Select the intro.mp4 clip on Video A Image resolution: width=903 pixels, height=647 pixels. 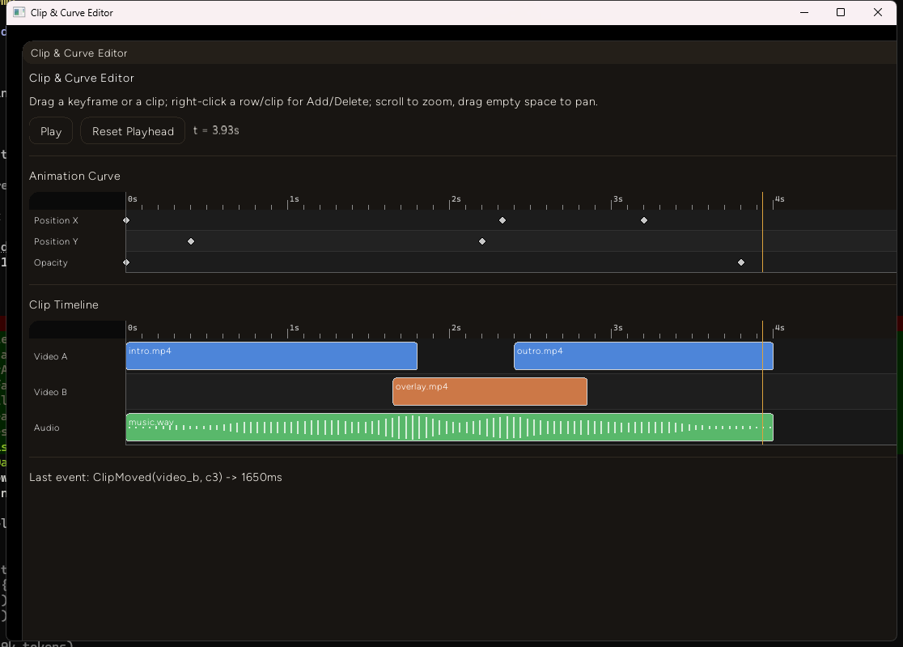(x=271, y=356)
